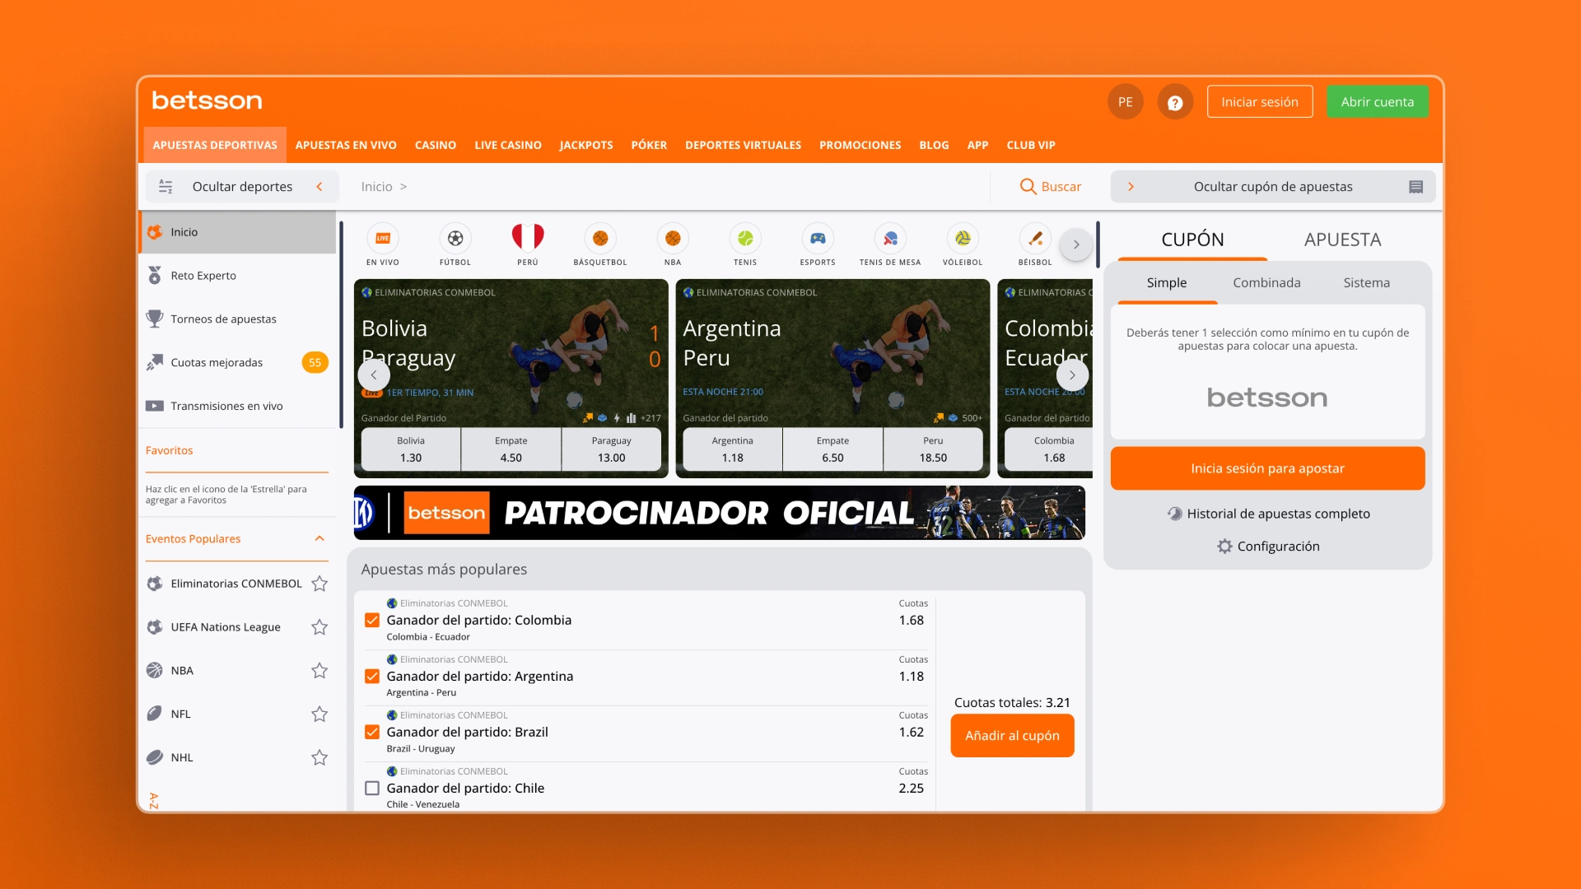Toggle the NBA favorite star
This screenshot has width=1581, height=889.
[319, 671]
